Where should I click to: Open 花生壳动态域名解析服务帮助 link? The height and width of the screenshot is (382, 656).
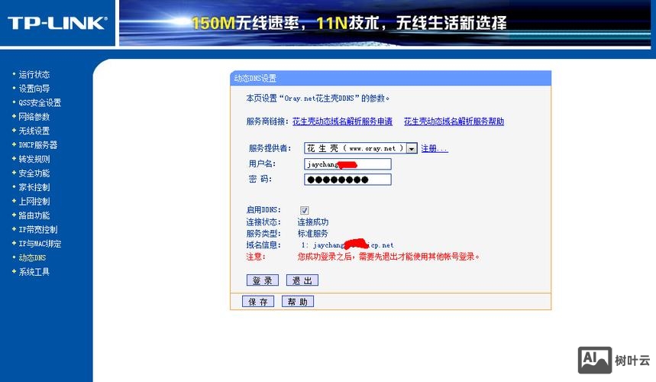(454, 121)
